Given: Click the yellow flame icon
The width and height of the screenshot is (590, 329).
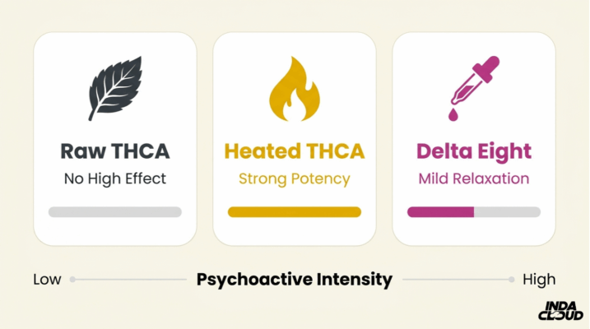Looking at the screenshot, I should click(294, 90).
